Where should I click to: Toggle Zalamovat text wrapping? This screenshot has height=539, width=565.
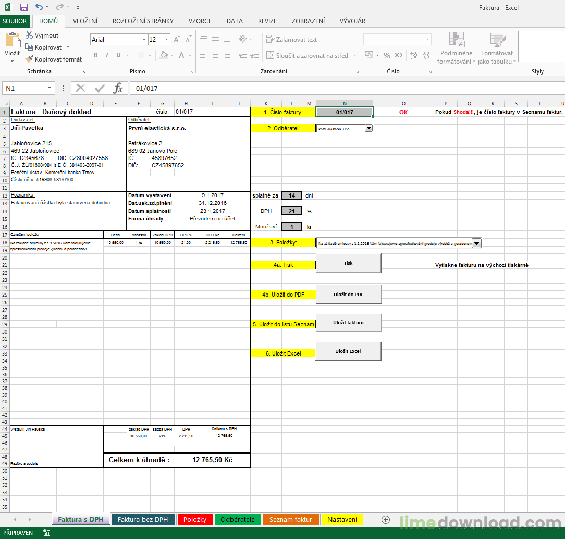291,40
